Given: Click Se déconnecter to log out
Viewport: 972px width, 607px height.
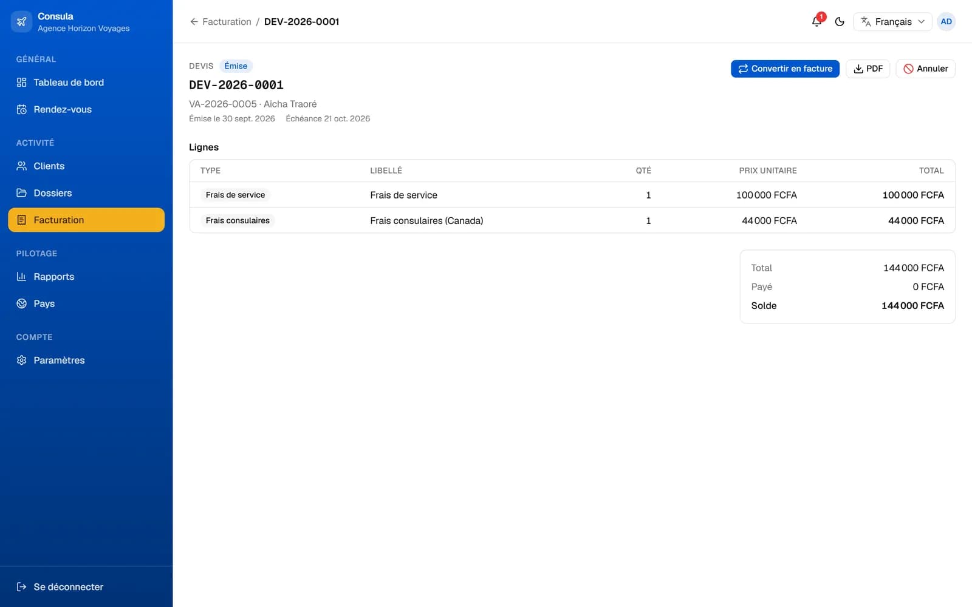Looking at the screenshot, I should (86, 587).
